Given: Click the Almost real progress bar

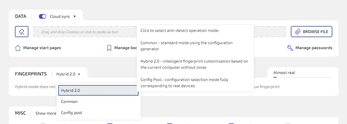Looking at the screenshot, I should click(x=303, y=77).
